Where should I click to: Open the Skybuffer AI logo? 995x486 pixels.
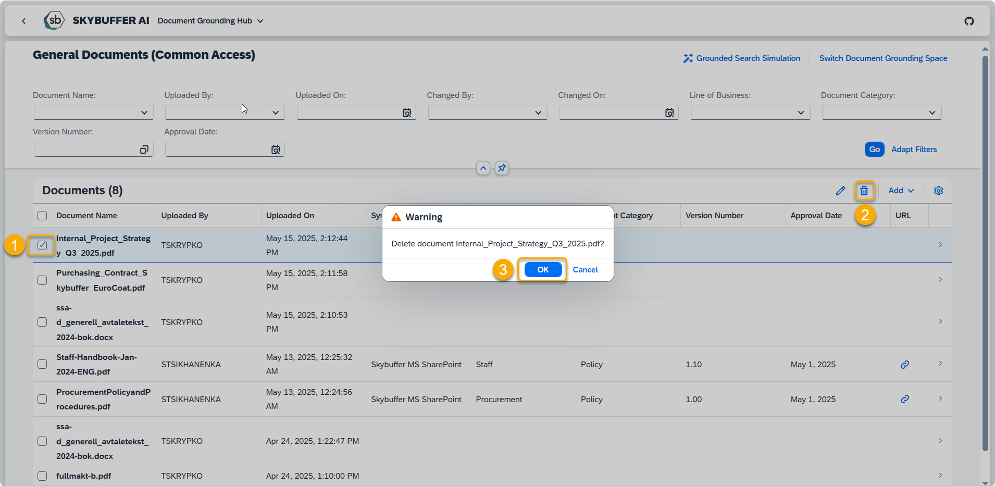[54, 21]
